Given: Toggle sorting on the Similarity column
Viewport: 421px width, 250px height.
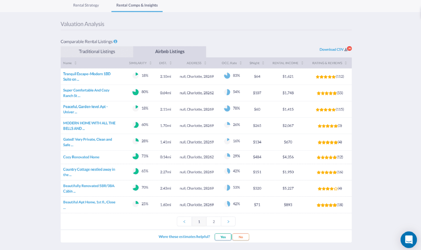Looking at the screenshot, I should (x=150, y=63).
